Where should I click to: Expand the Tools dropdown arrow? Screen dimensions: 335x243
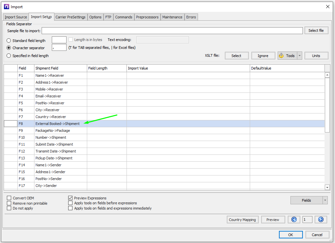click(300, 56)
